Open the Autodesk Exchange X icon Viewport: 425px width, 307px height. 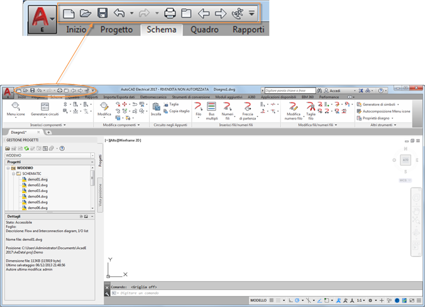(361, 91)
